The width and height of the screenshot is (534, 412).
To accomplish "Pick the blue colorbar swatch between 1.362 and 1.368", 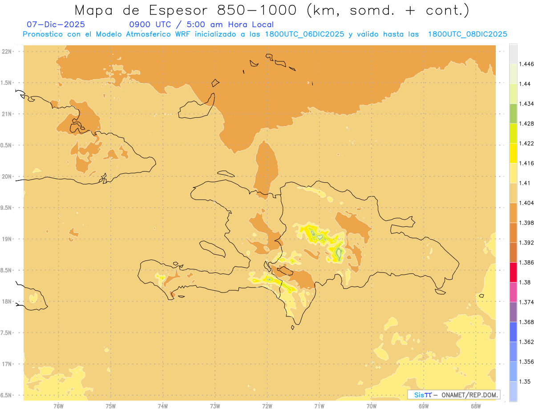I will 513,332.
